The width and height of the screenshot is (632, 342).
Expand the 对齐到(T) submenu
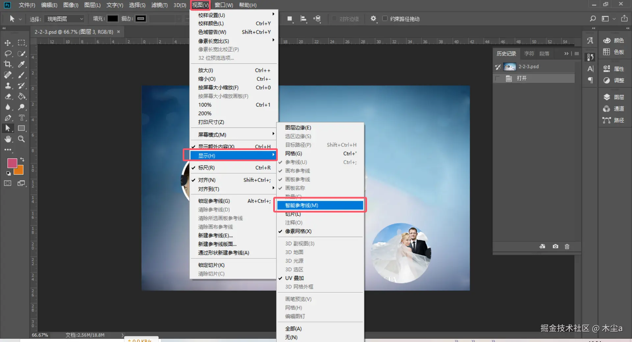coord(234,189)
